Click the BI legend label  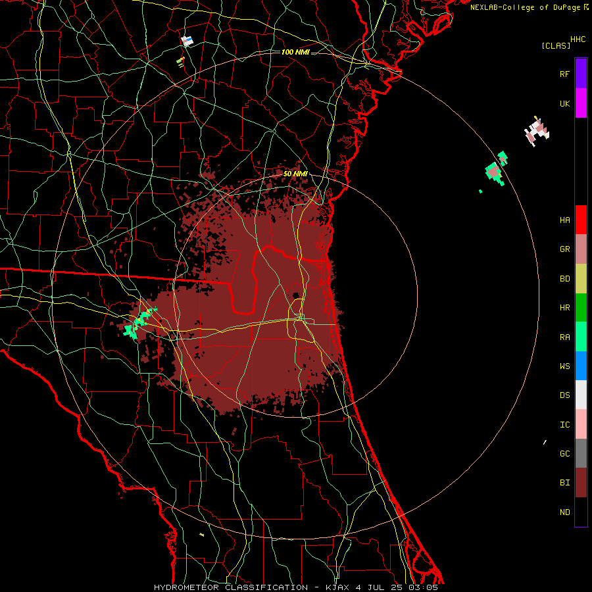coord(564,483)
